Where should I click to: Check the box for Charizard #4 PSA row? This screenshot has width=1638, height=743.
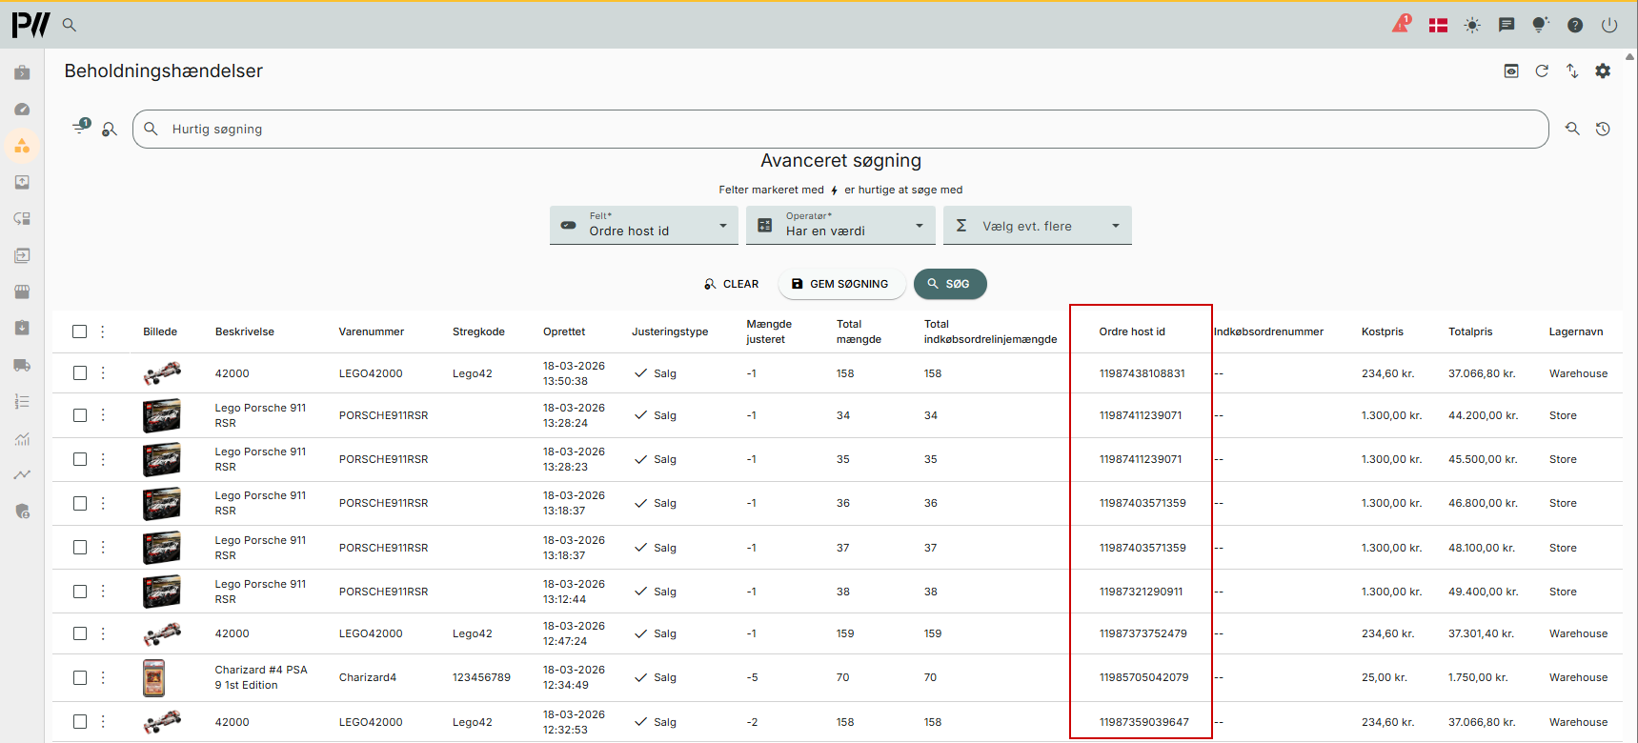coord(80,677)
